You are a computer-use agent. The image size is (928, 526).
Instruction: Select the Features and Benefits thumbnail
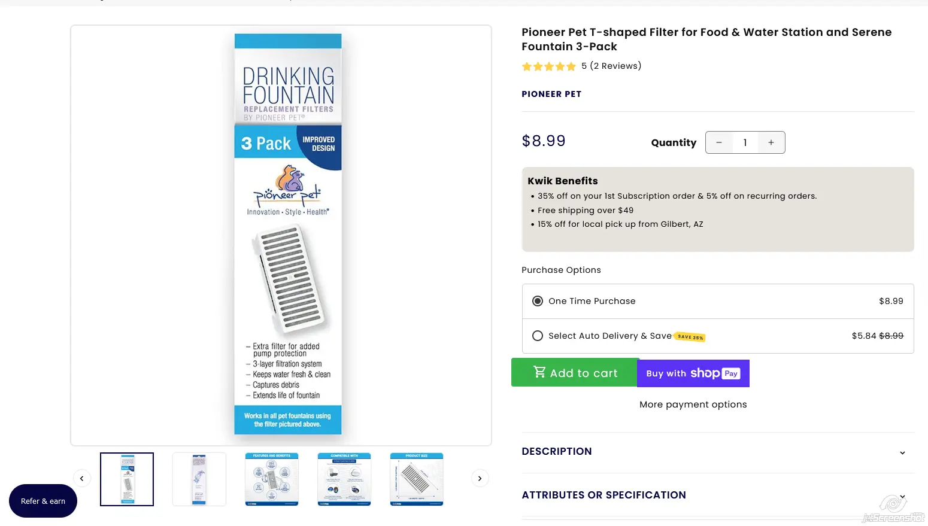pos(272,479)
